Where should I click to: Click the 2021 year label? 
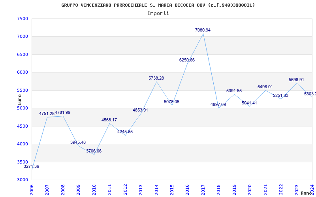tap(265, 190)
